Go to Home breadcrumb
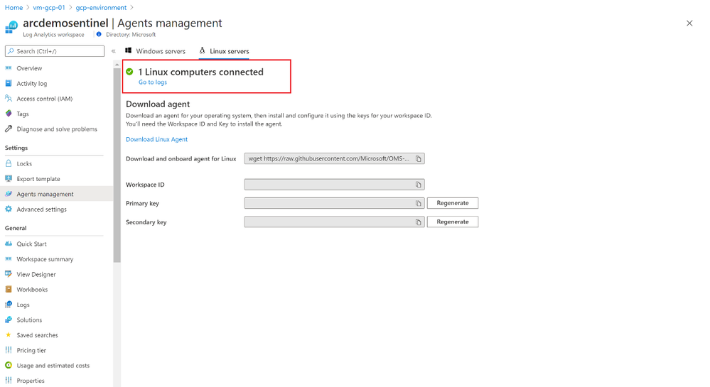The image size is (710, 387). [14, 8]
